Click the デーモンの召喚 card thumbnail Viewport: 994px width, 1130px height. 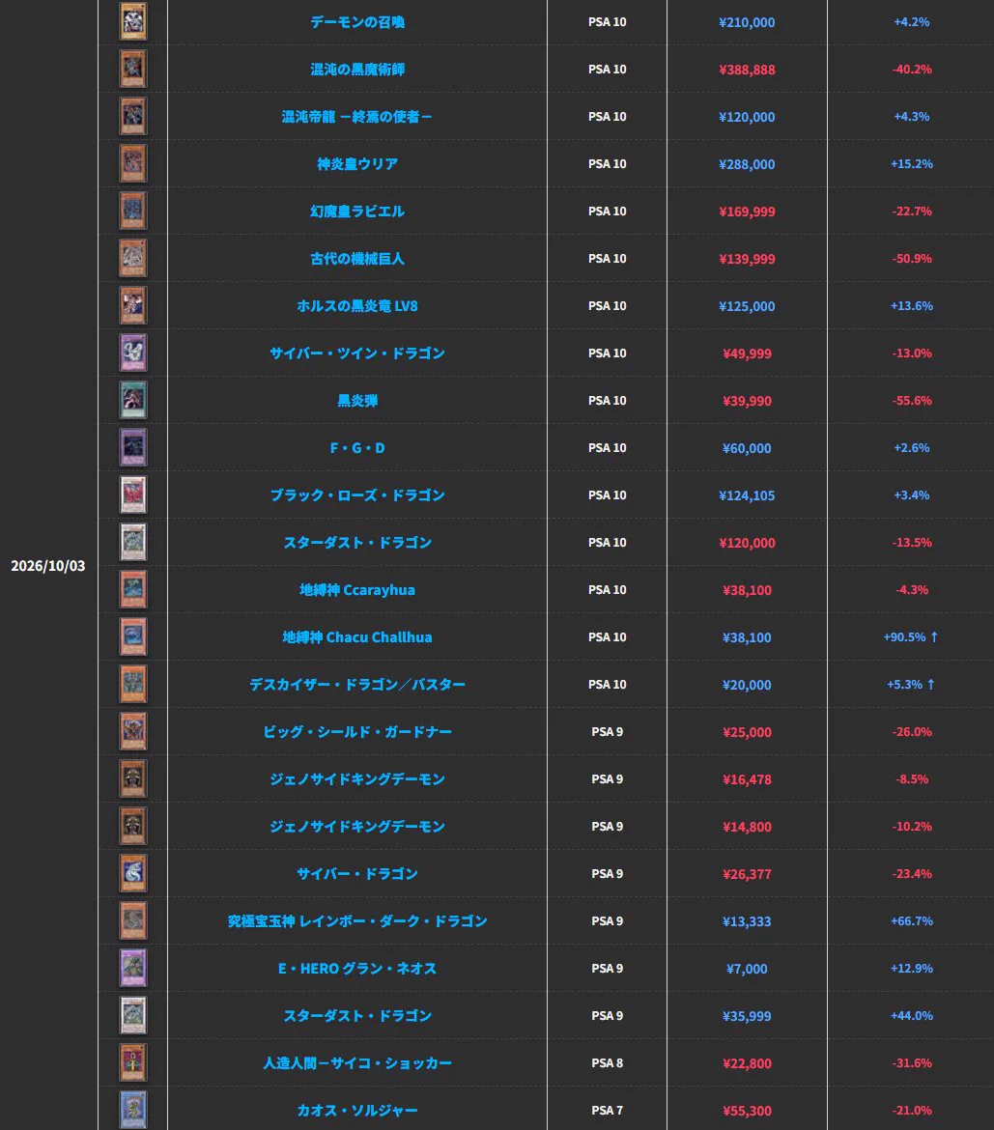pos(132,21)
